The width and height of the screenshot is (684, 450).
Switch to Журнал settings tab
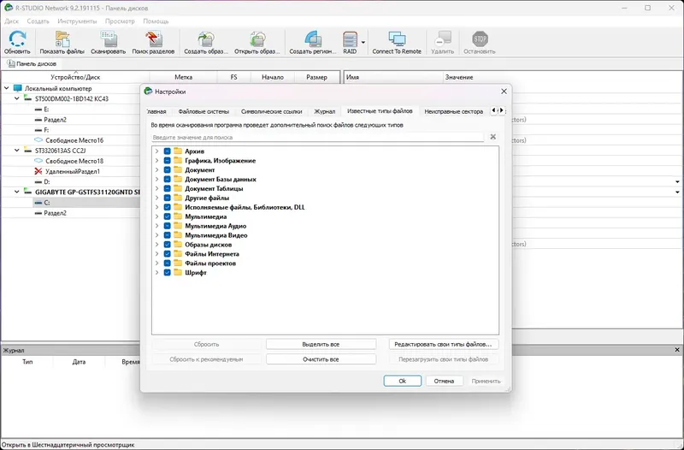tap(325, 111)
